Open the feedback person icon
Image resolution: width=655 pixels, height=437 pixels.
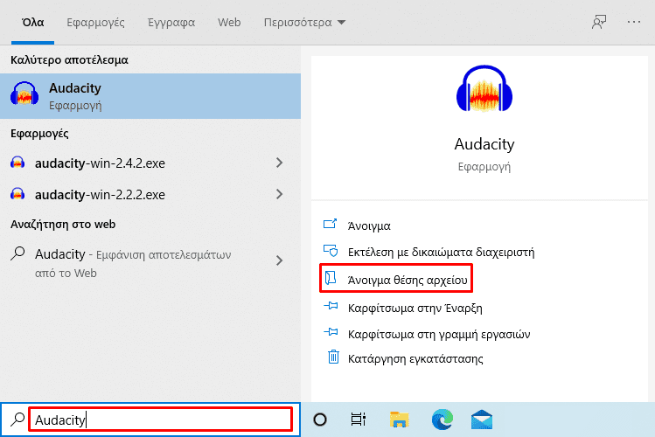599,22
